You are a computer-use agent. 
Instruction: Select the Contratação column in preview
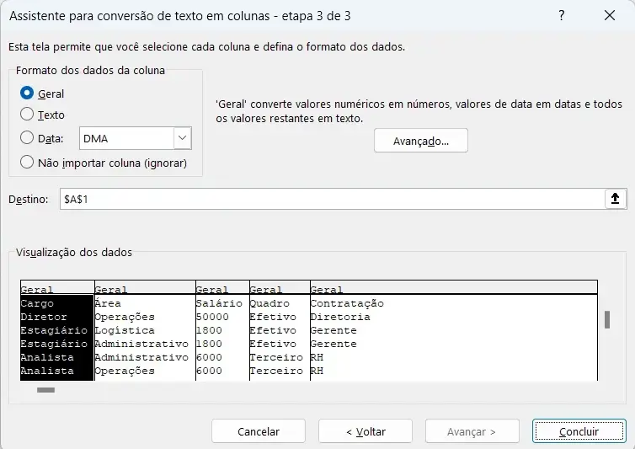tap(347, 303)
